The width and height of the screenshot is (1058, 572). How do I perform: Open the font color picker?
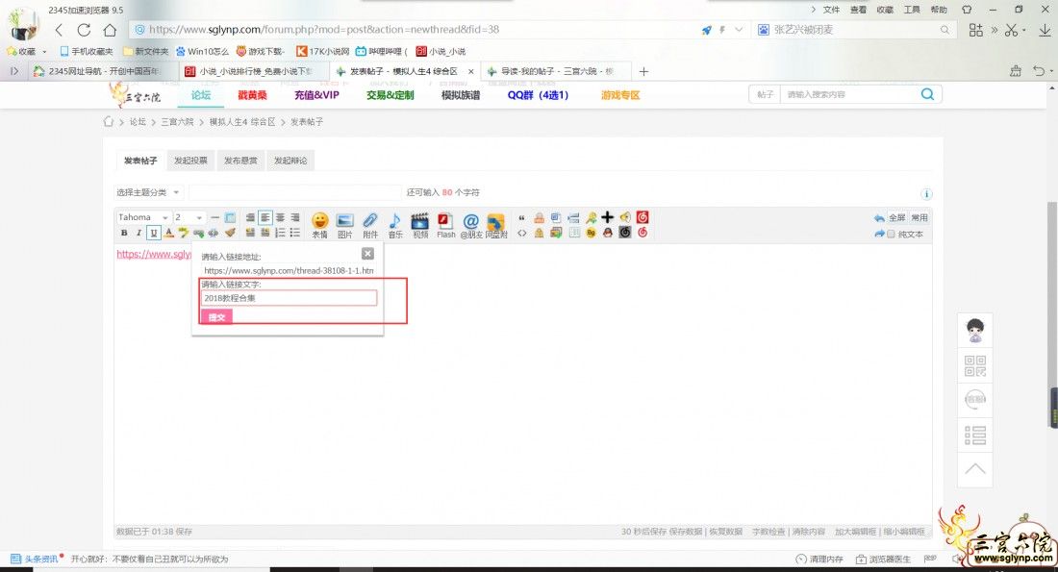tap(168, 233)
